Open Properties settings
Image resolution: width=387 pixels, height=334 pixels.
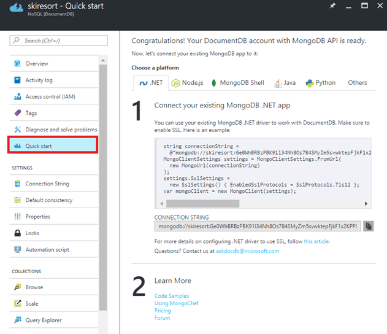pyautogui.click(x=54, y=216)
